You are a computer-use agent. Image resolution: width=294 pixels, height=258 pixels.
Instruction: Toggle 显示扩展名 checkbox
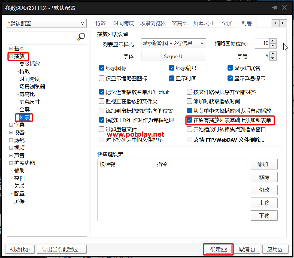[x=230, y=68]
